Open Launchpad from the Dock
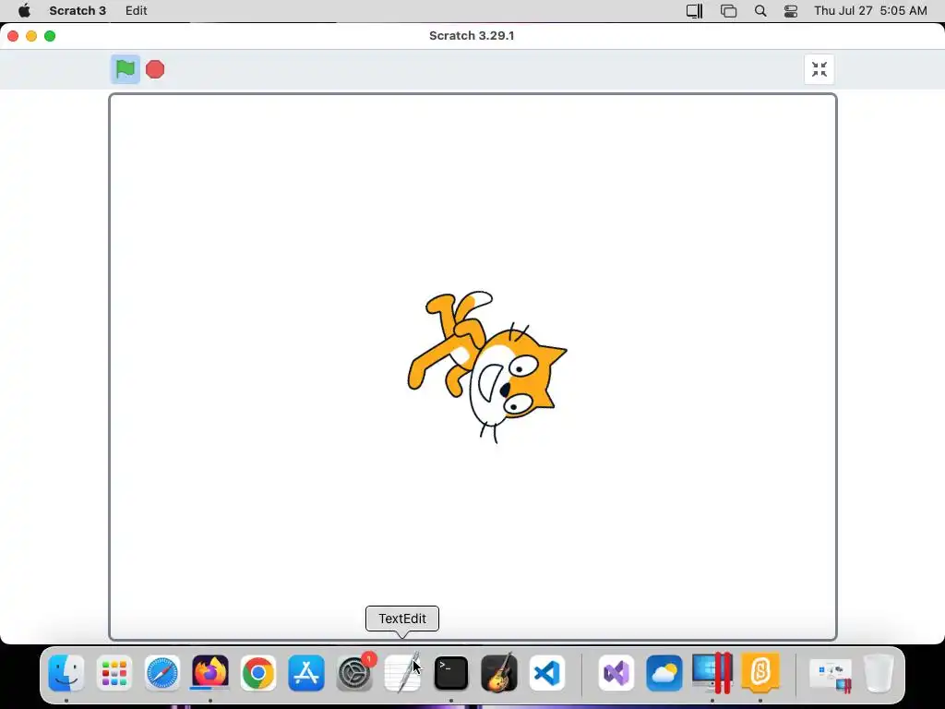The height and width of the screenshot is (709, 945). [x=114, y=673]
